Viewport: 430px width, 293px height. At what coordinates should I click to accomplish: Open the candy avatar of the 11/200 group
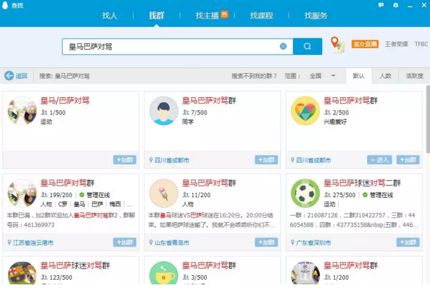pos(163,193)
